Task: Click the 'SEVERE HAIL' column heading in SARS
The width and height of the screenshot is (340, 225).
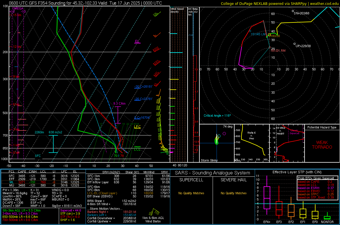Action: pyautogui.click(x=233, y=180)
